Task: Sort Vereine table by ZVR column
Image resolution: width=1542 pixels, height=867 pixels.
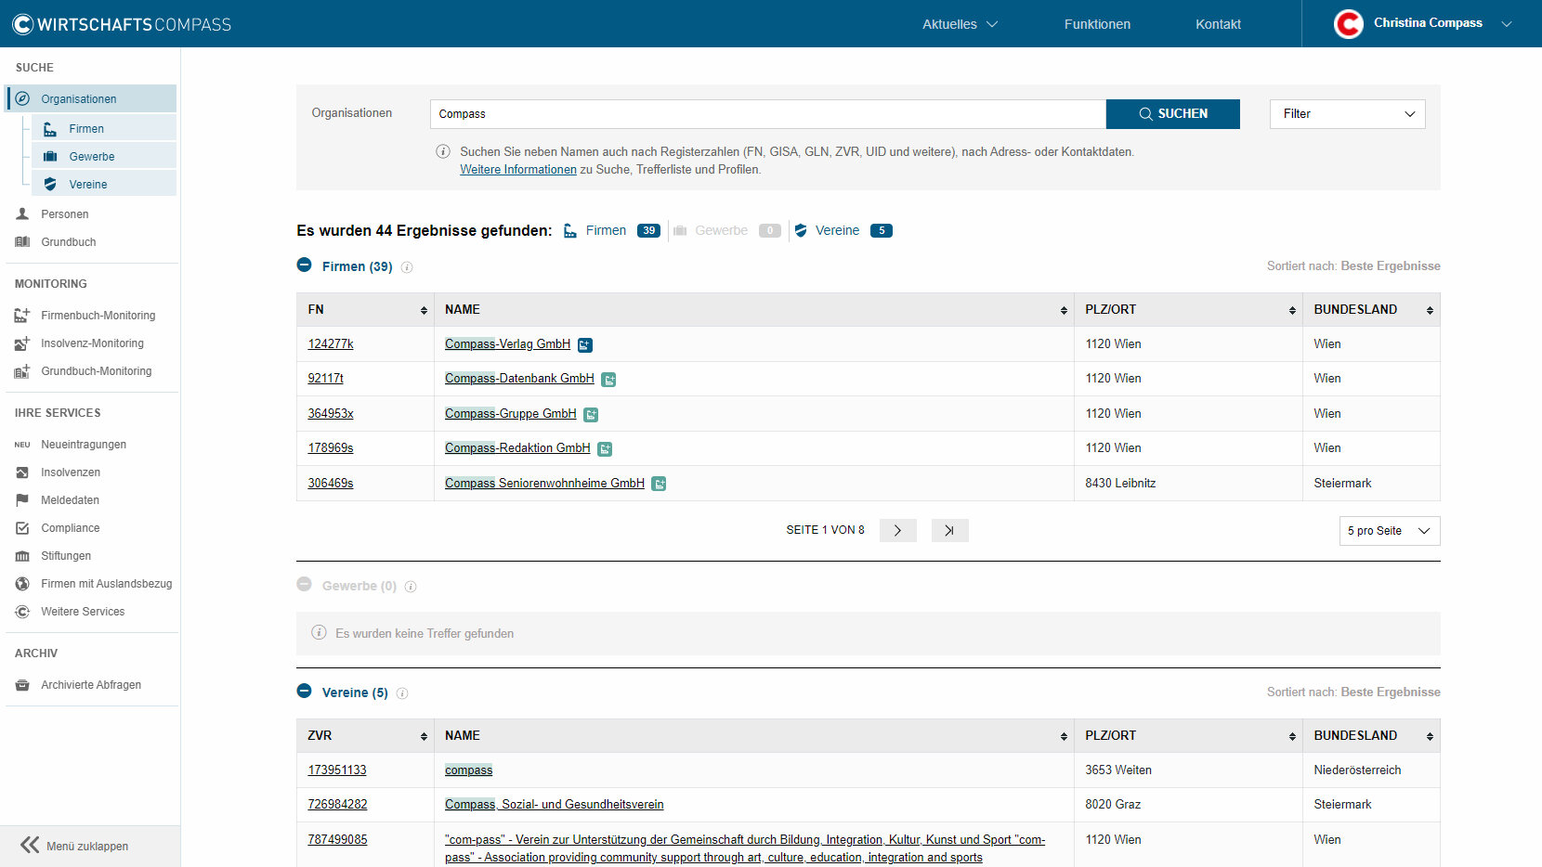Action: [424, 736]
